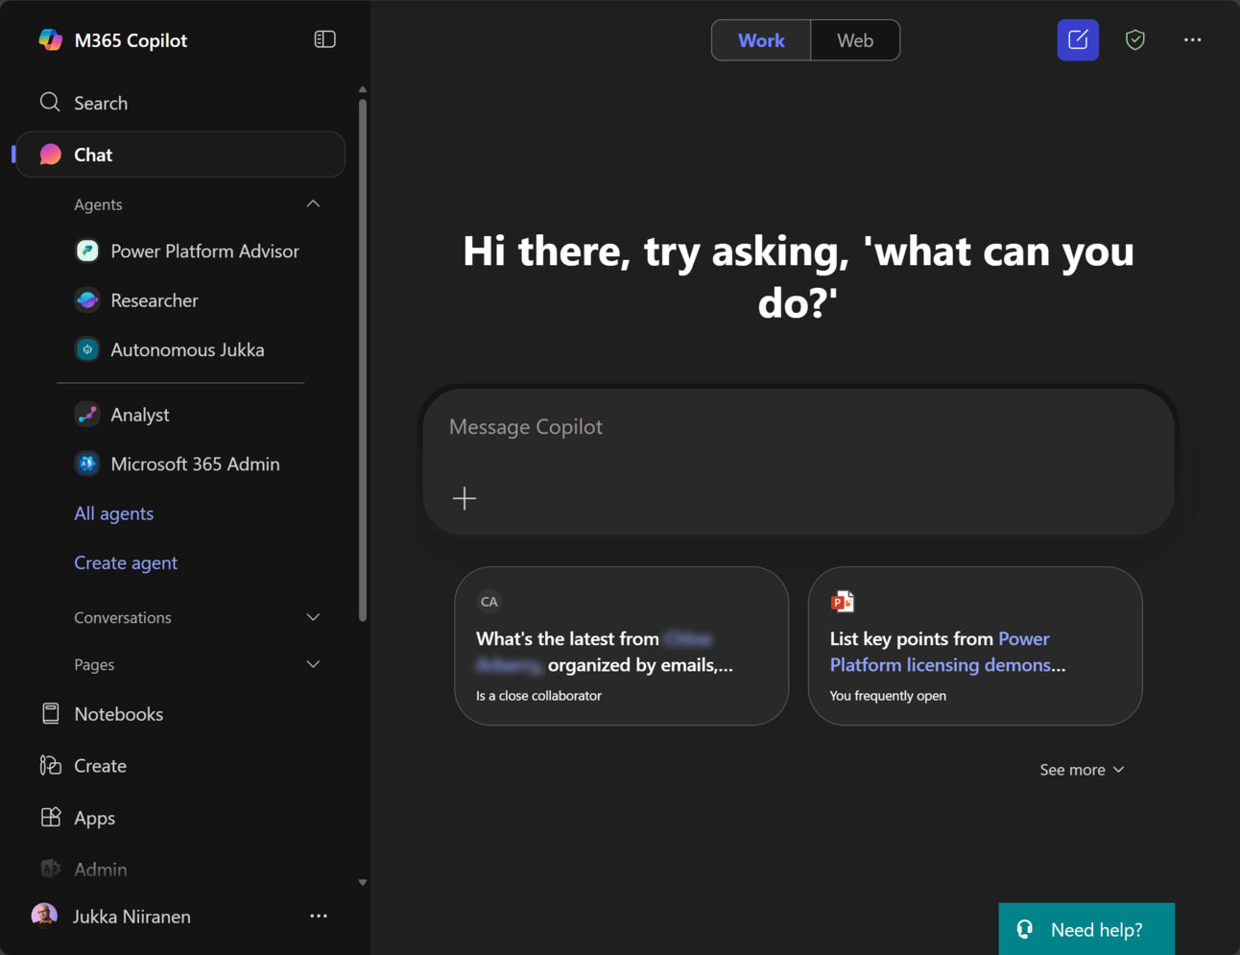Open account options ellipsis beside Jukka Niiranen
This screenshot has height=955, width=1240.
tap(319, 916)
